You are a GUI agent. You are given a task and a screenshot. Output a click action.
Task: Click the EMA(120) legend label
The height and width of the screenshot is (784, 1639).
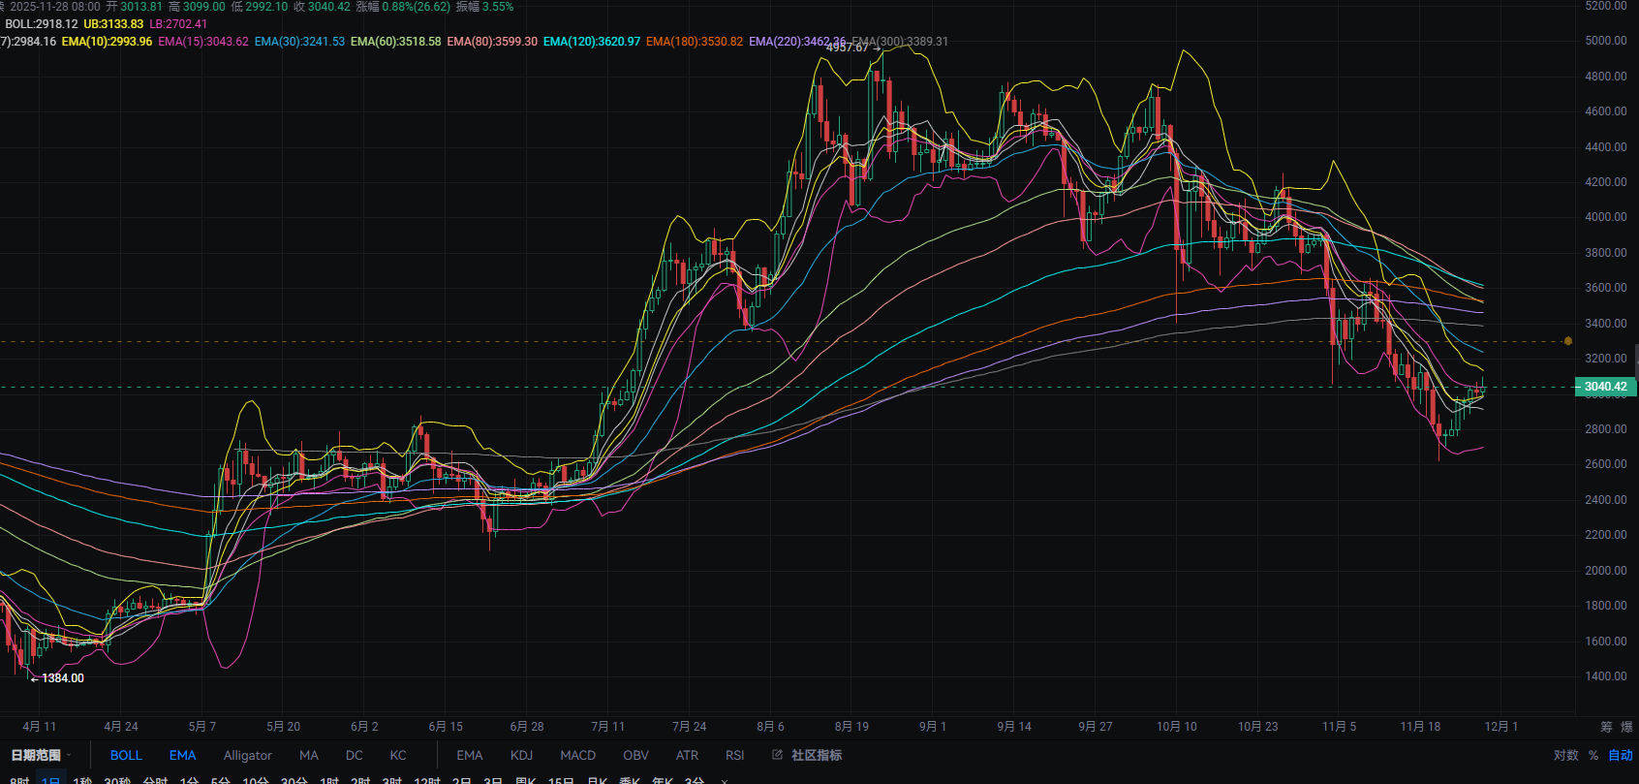click(x=591, y=42)
